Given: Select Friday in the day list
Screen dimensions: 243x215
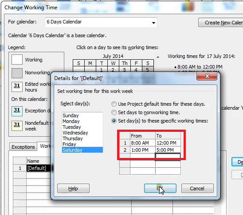Looking at the screenshot, I should [x=82, y=144].
